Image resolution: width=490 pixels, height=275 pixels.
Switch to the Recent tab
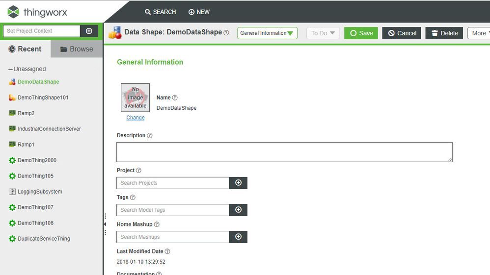pyautogui.click(x=25, y=49)
